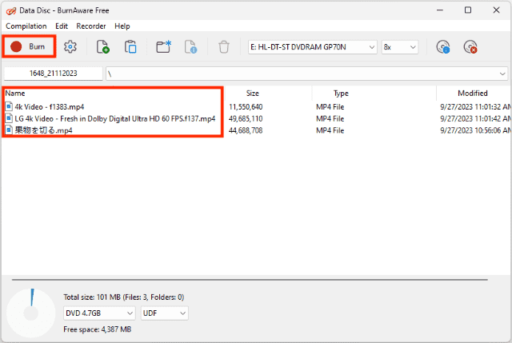Open the Help menu
512x343 pixels.
[122, 26]
